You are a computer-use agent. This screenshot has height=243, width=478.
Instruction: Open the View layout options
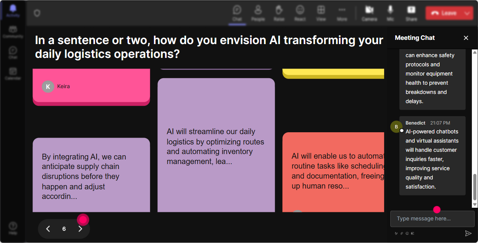[x=321, y=13]
